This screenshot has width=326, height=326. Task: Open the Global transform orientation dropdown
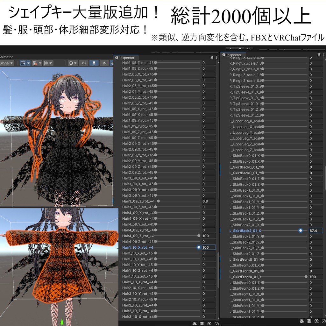pyautogui.click(x=6, y=63)
